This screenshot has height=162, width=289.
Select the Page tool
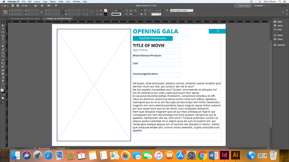tap(3, 29)
